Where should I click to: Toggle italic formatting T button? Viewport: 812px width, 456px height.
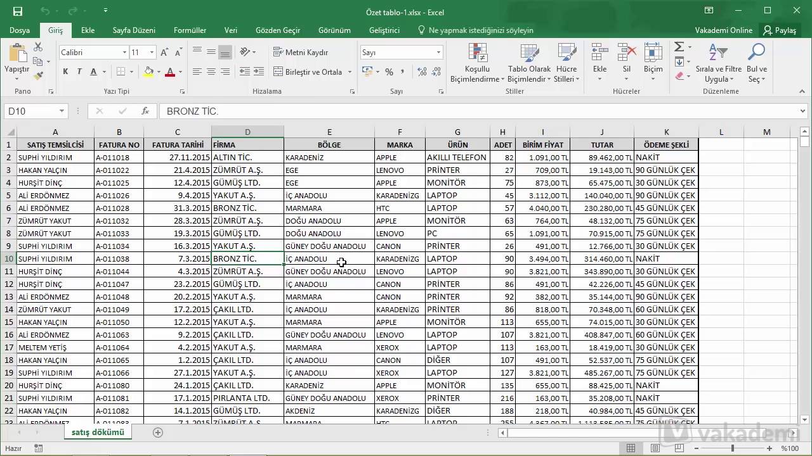click(79, 72)
